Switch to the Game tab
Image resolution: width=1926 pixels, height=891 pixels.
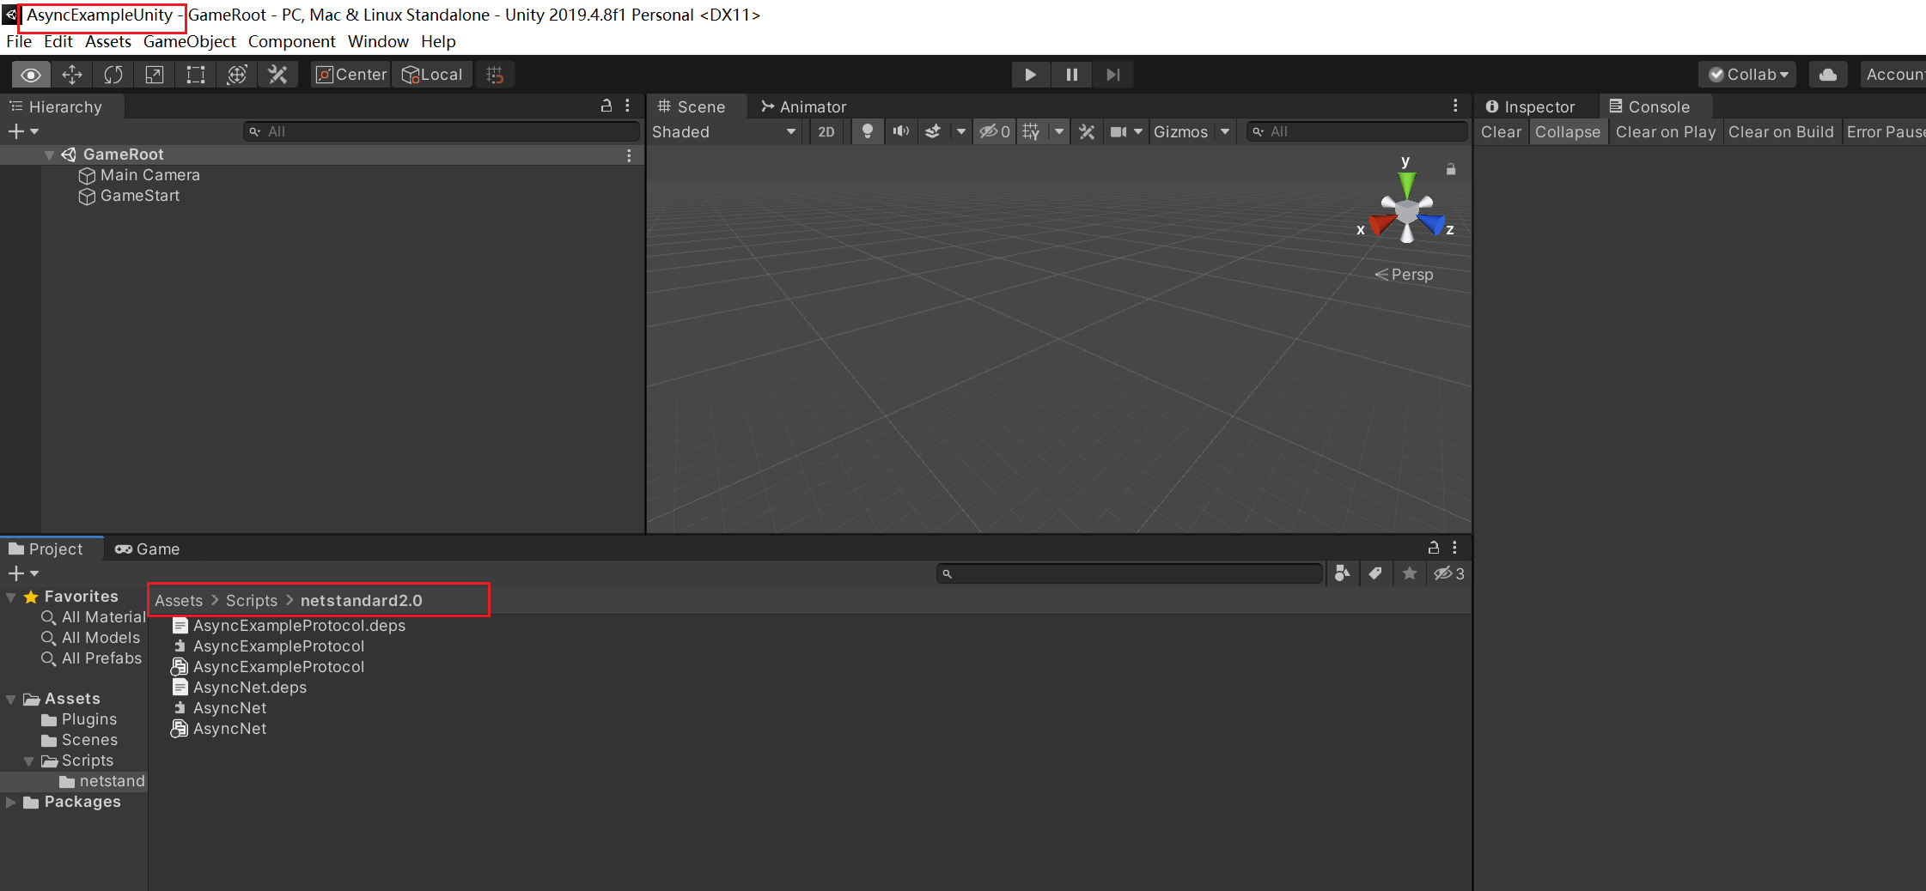pyautogui.click(x=147, y=549)
